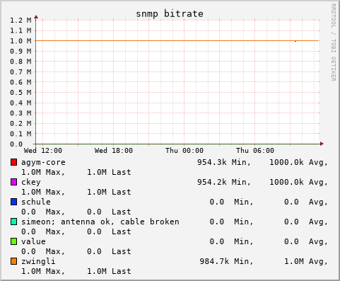
Task: Click the blue schule legend swatch
Action: point(13,202)
